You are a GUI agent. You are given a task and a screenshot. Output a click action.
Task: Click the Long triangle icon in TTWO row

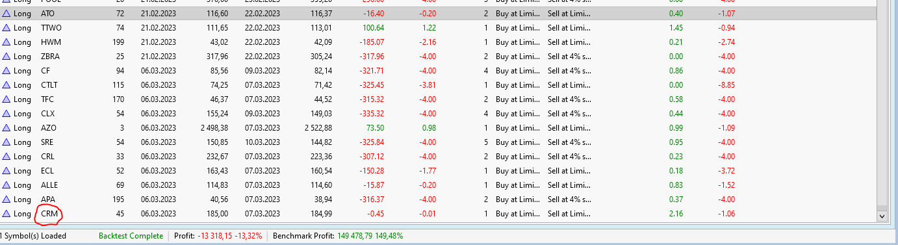(6, 28)
